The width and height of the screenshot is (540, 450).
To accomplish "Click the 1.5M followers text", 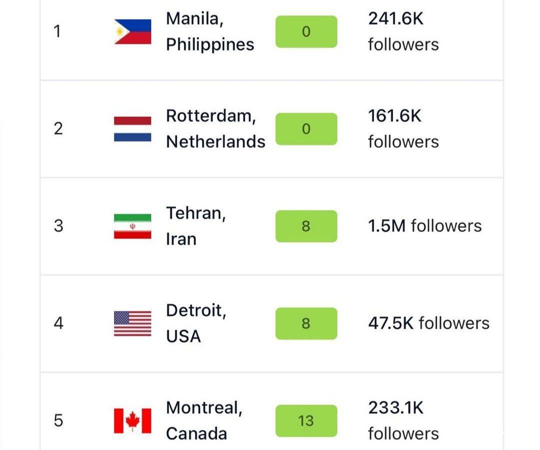I will [424, 226].
